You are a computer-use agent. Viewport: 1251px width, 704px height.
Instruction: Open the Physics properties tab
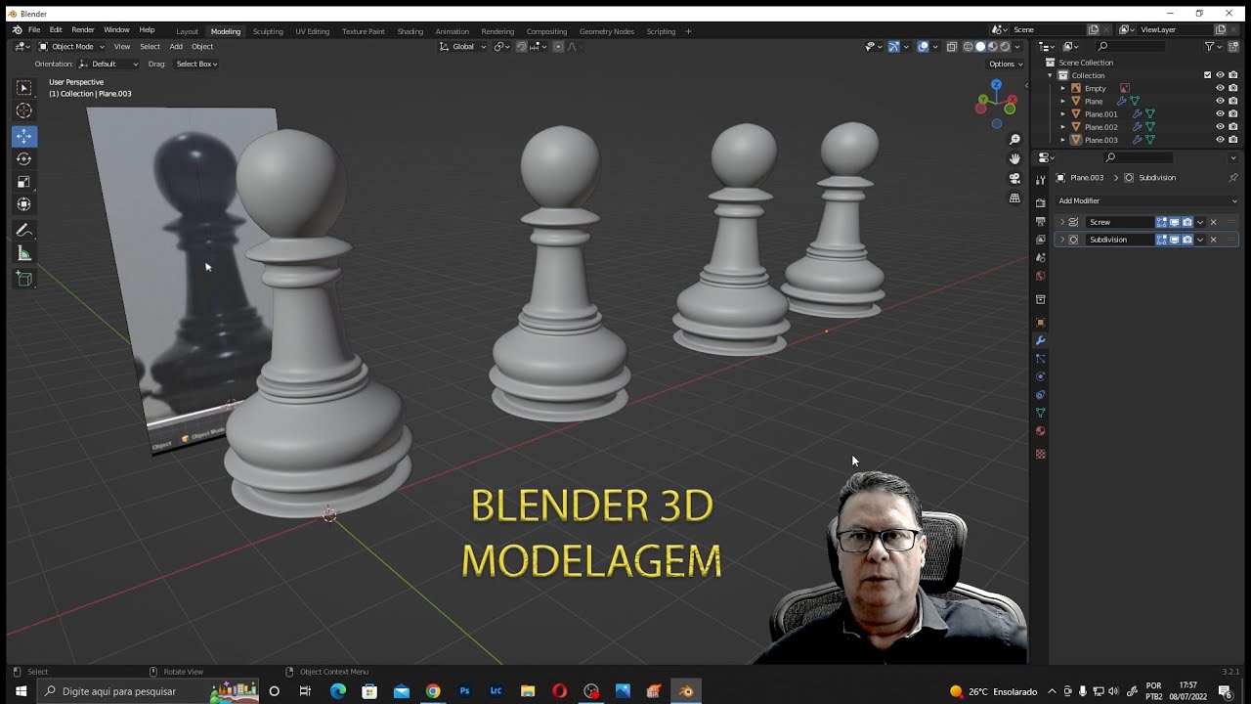[x=1041, y=376]
